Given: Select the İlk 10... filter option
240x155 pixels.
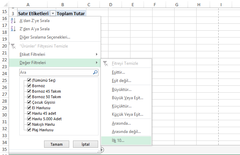Looking at the screenshot, I should (118, 141).
